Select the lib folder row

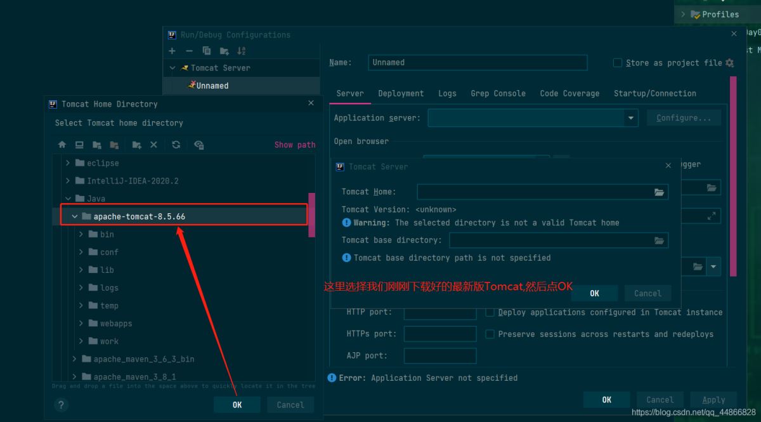click(179, 270)
